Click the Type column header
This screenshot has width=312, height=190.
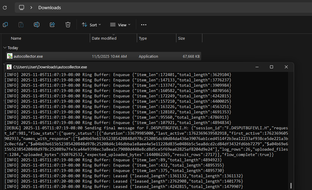(x=143, y=38)
